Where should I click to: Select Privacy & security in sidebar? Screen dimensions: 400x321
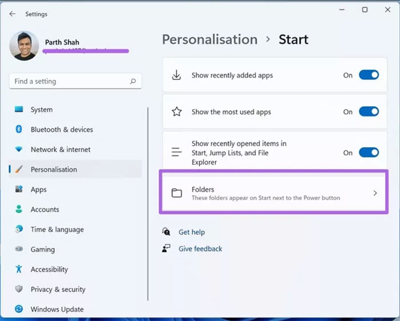[x=58, y=290]
